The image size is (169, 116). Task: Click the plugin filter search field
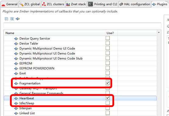(82, 26)
